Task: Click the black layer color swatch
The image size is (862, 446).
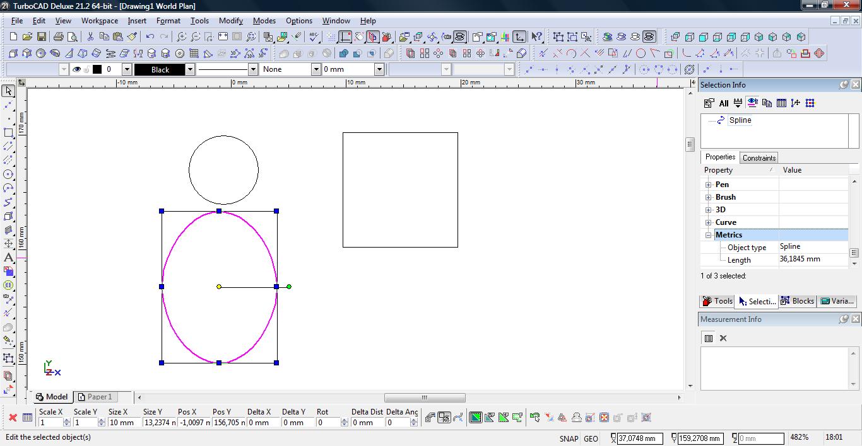Action: [97, 69]
